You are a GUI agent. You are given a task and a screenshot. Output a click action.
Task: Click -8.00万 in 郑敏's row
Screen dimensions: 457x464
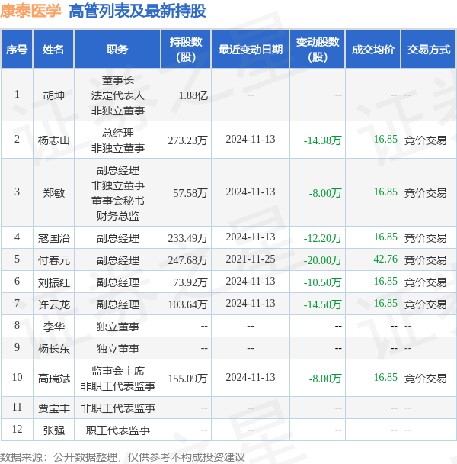[x=325, y=192]
